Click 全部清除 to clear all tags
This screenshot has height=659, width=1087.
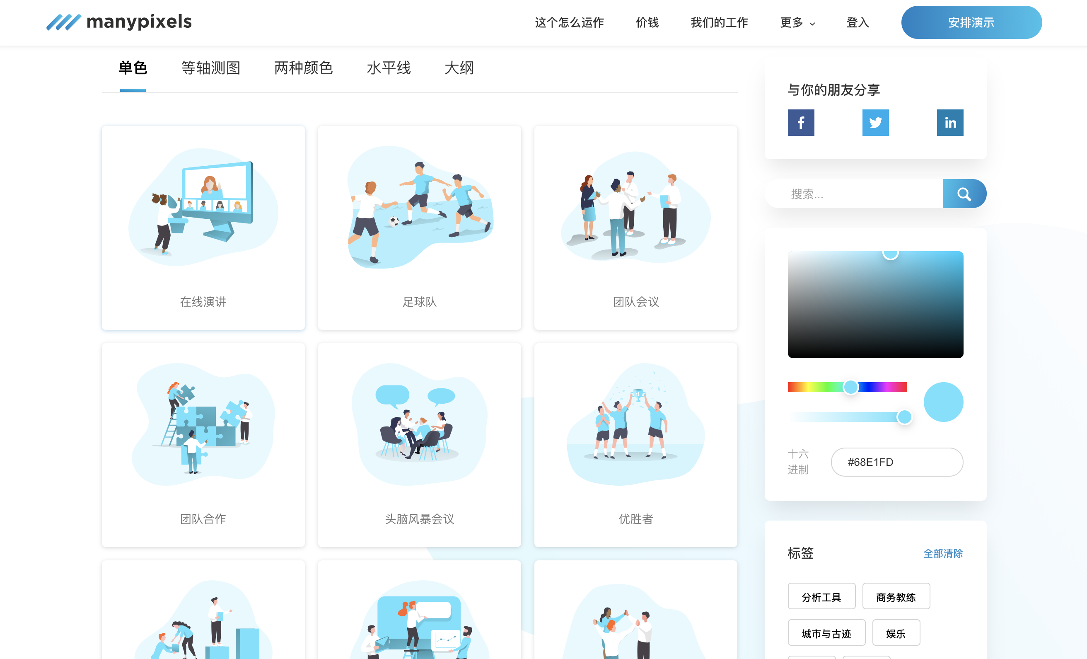(x=943, y=553)
